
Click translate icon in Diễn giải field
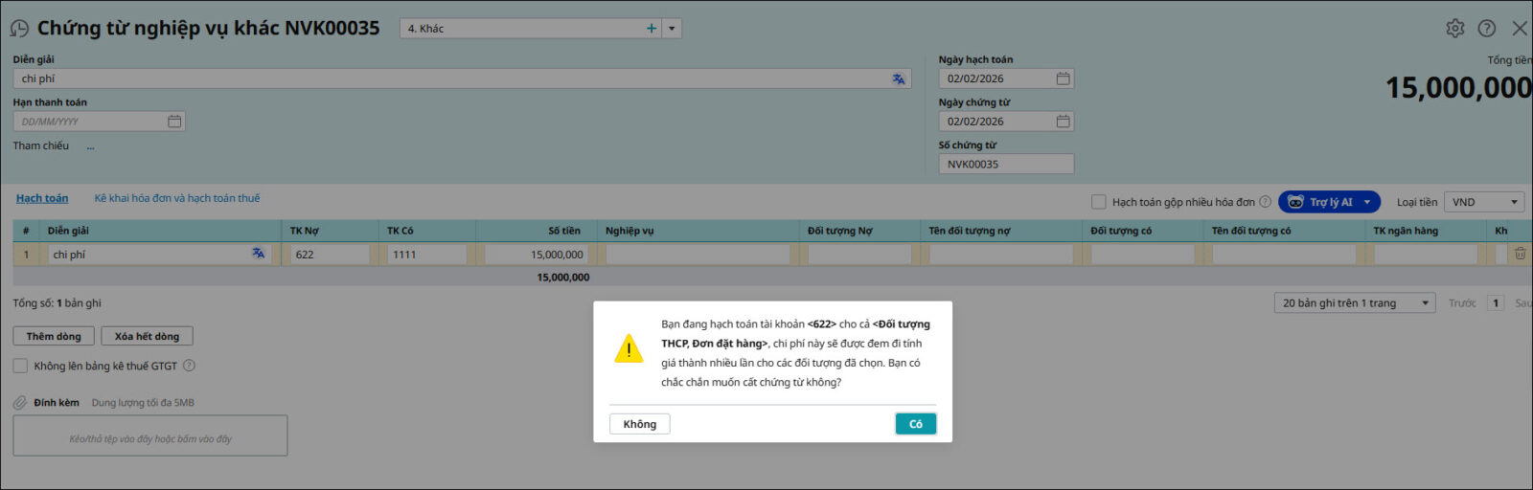pos(898,79)
